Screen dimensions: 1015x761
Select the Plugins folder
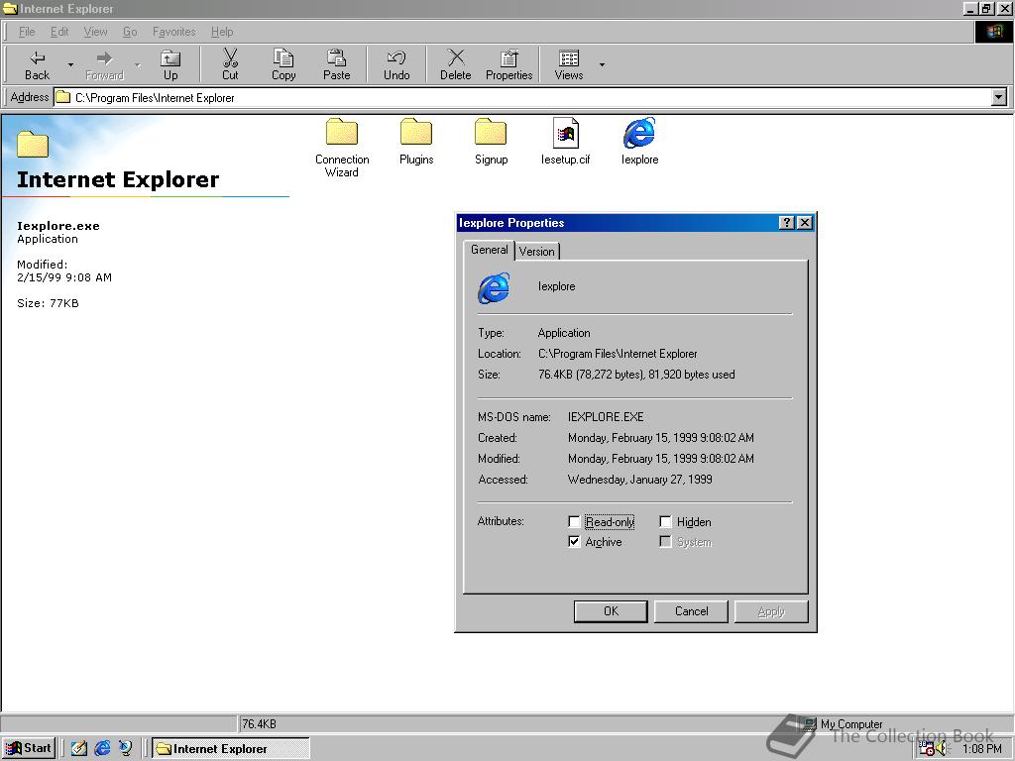click(415, 143)
